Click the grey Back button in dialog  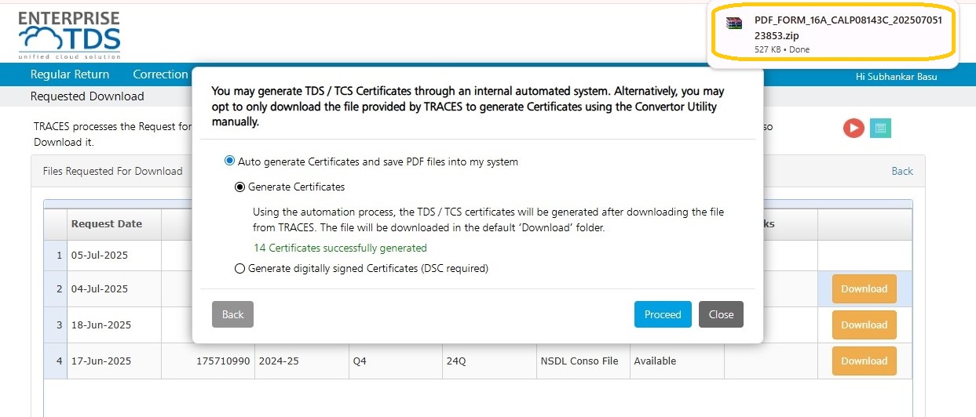232,314
